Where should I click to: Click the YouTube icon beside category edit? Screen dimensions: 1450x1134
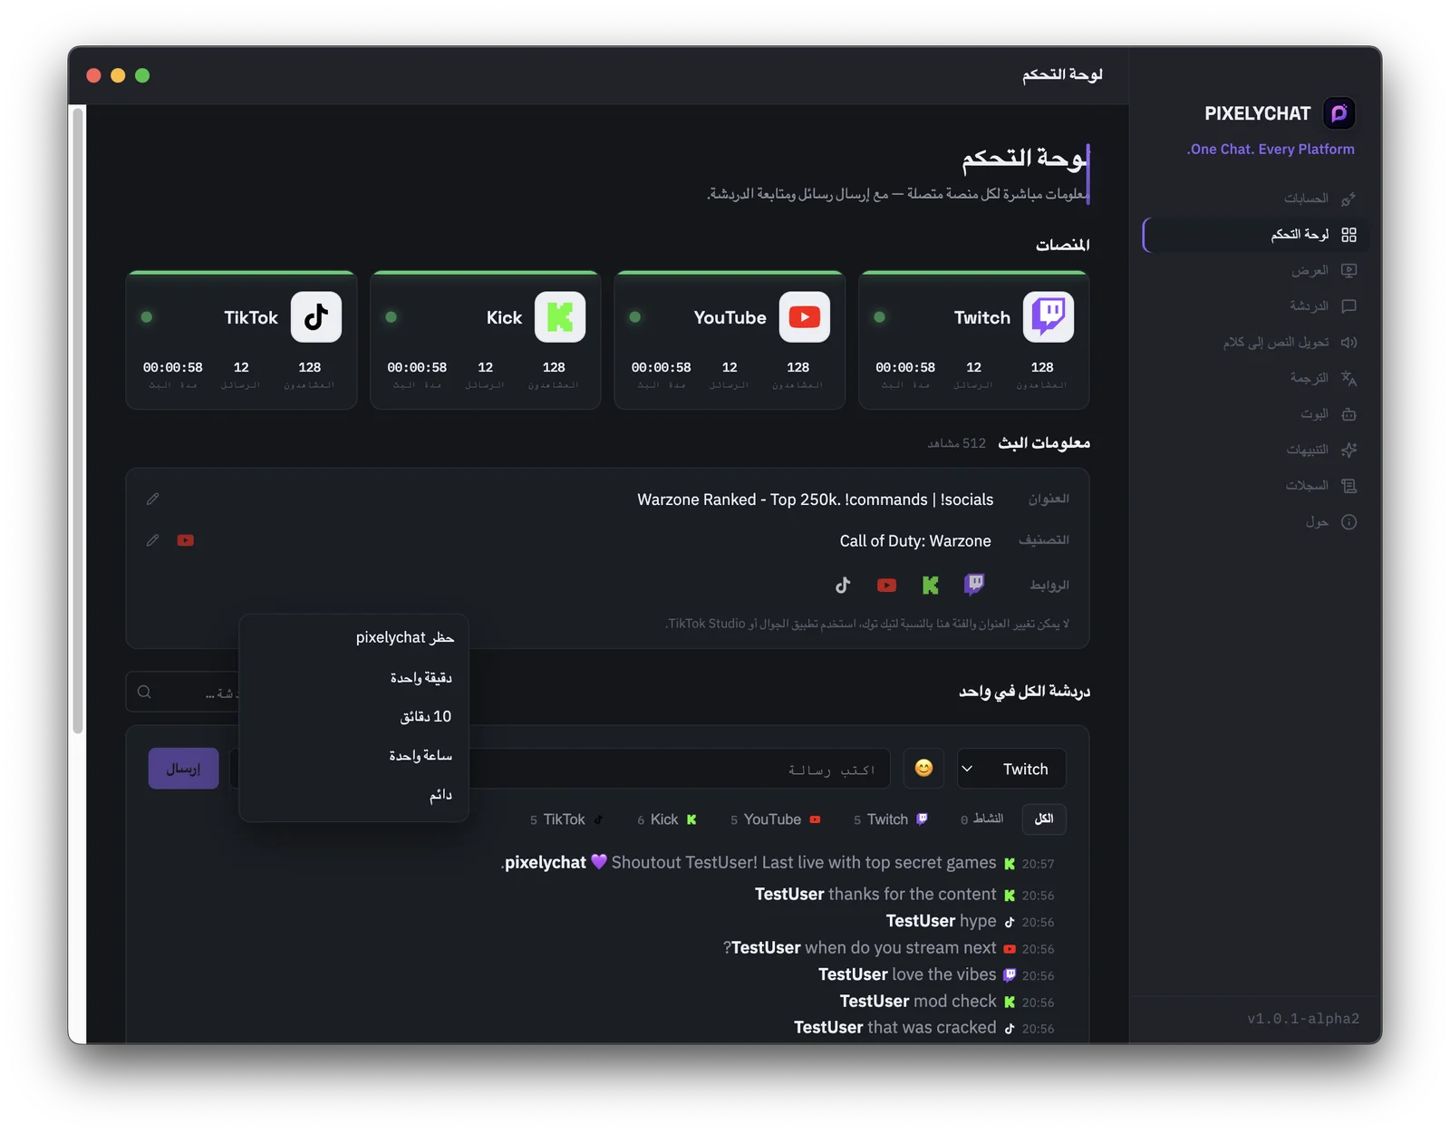coord(185,540)
